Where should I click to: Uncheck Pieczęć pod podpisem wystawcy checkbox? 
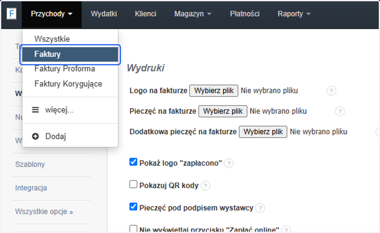pos(133,207)
